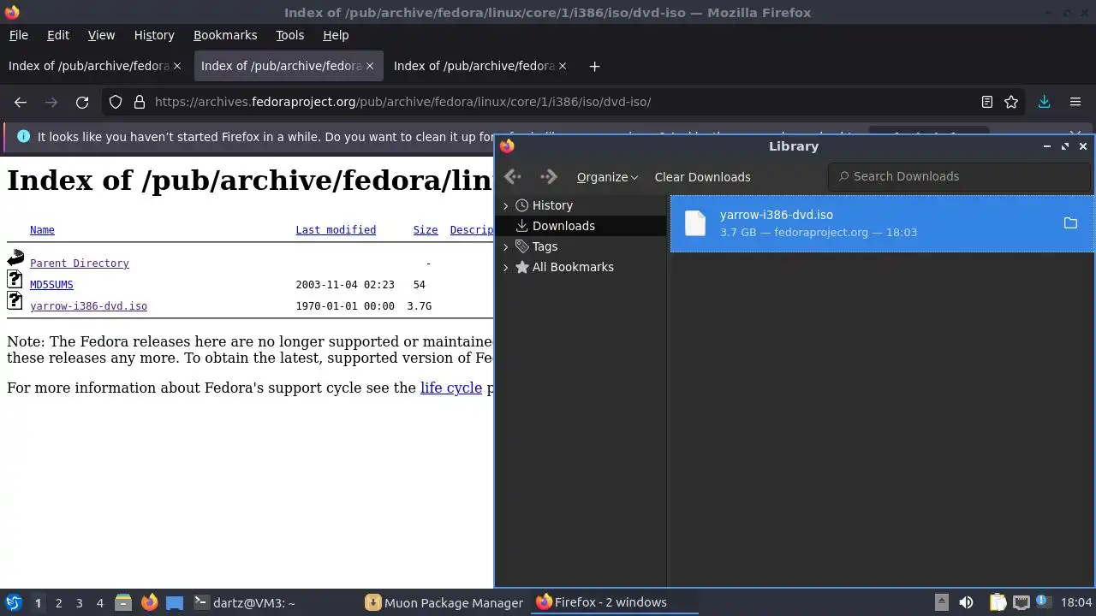View site security via the padlock icon

click(x=140, y=102)
